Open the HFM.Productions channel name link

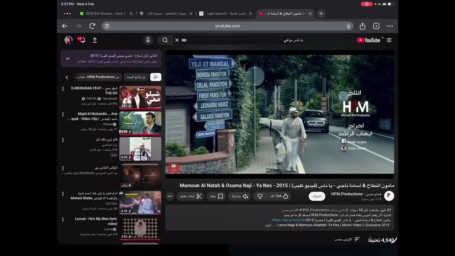point(356,194)
